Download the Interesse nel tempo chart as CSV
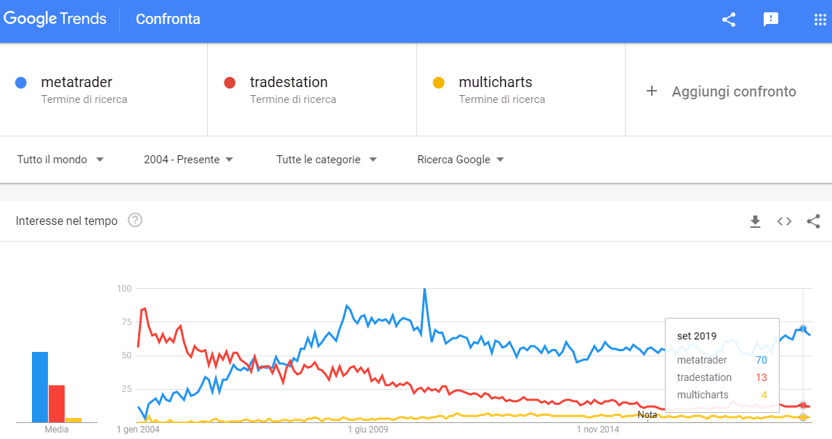Viewport: 832px width, 439px height. 755,221
